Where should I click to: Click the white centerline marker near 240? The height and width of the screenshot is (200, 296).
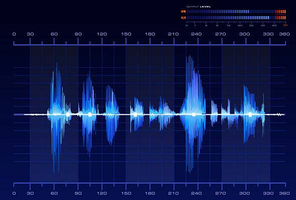click(194, 114)
